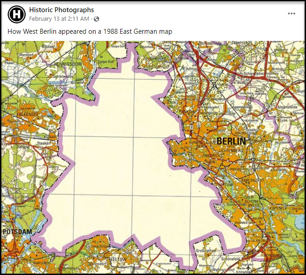The height and width of the screenshot is (275, 306).
Task: Open the Historic Photographs profile picture
Action: [x=17, y=14]
